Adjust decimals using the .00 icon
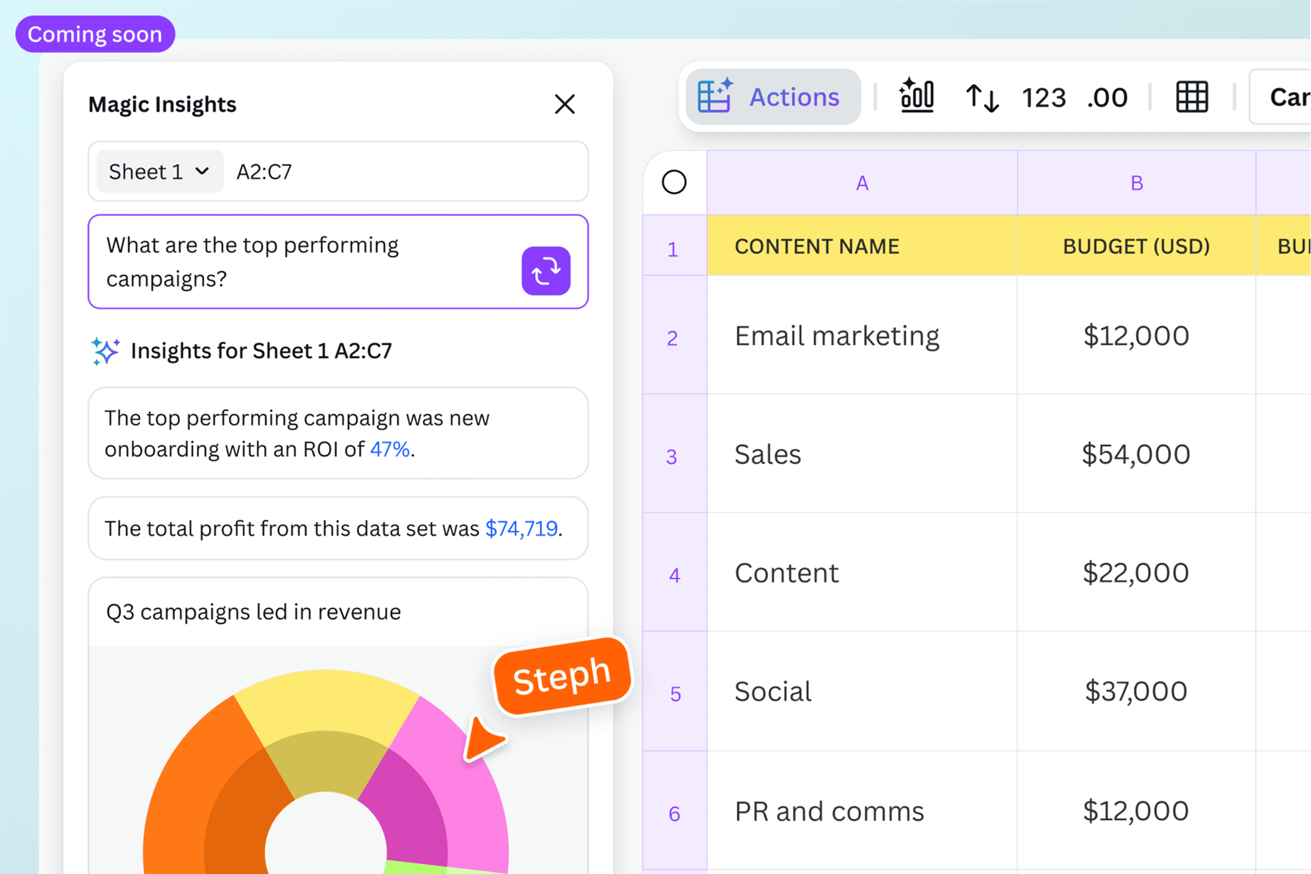Screen dimensions: 1311x874 pyautogui.click(x=1107, y=98)
